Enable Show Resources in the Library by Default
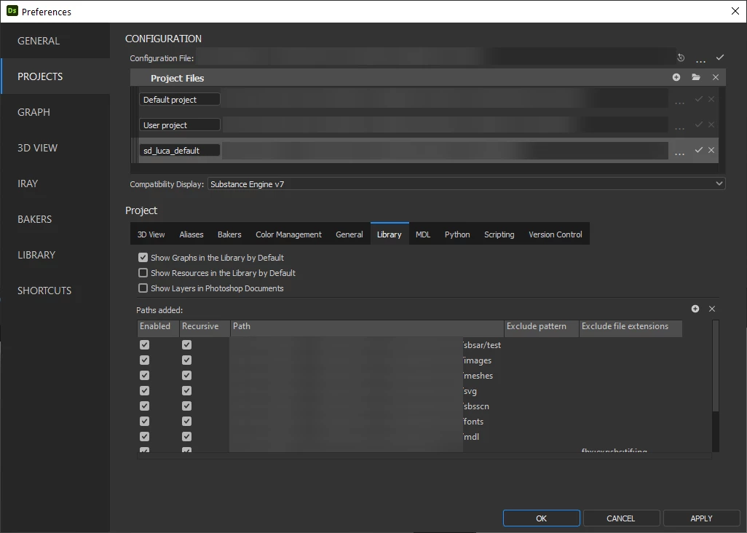Screen dimensions: 747x533 point(143,273)
